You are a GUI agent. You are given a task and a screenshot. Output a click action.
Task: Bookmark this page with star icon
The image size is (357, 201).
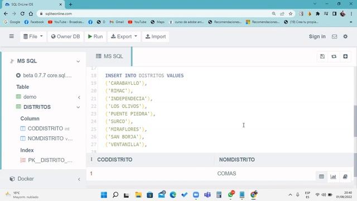tap(291, 13)
